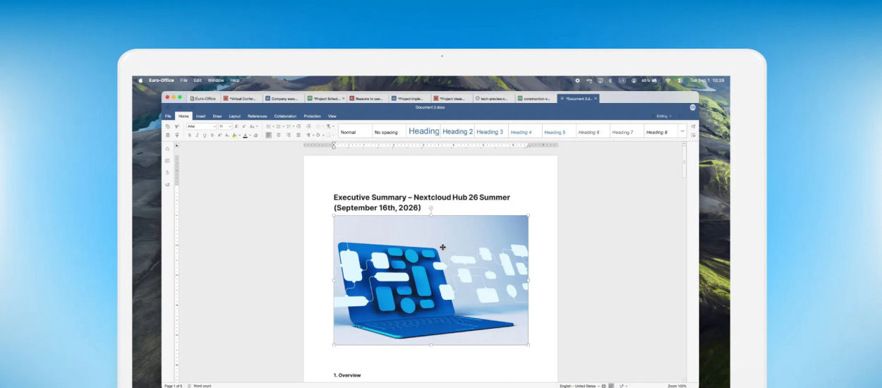Toggle Strikethrough formatting
The width and height of the screenshot is (882, 388).
click(212, 135)
